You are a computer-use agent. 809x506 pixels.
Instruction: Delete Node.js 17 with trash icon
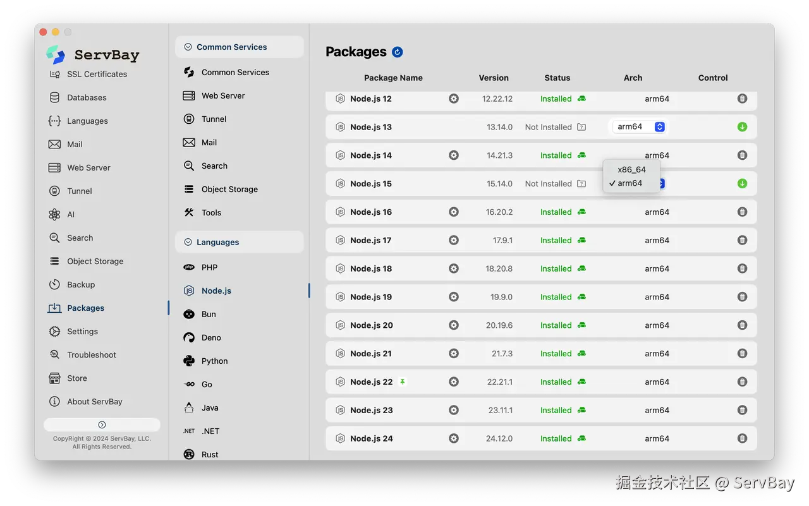click(x=742, y=240)
